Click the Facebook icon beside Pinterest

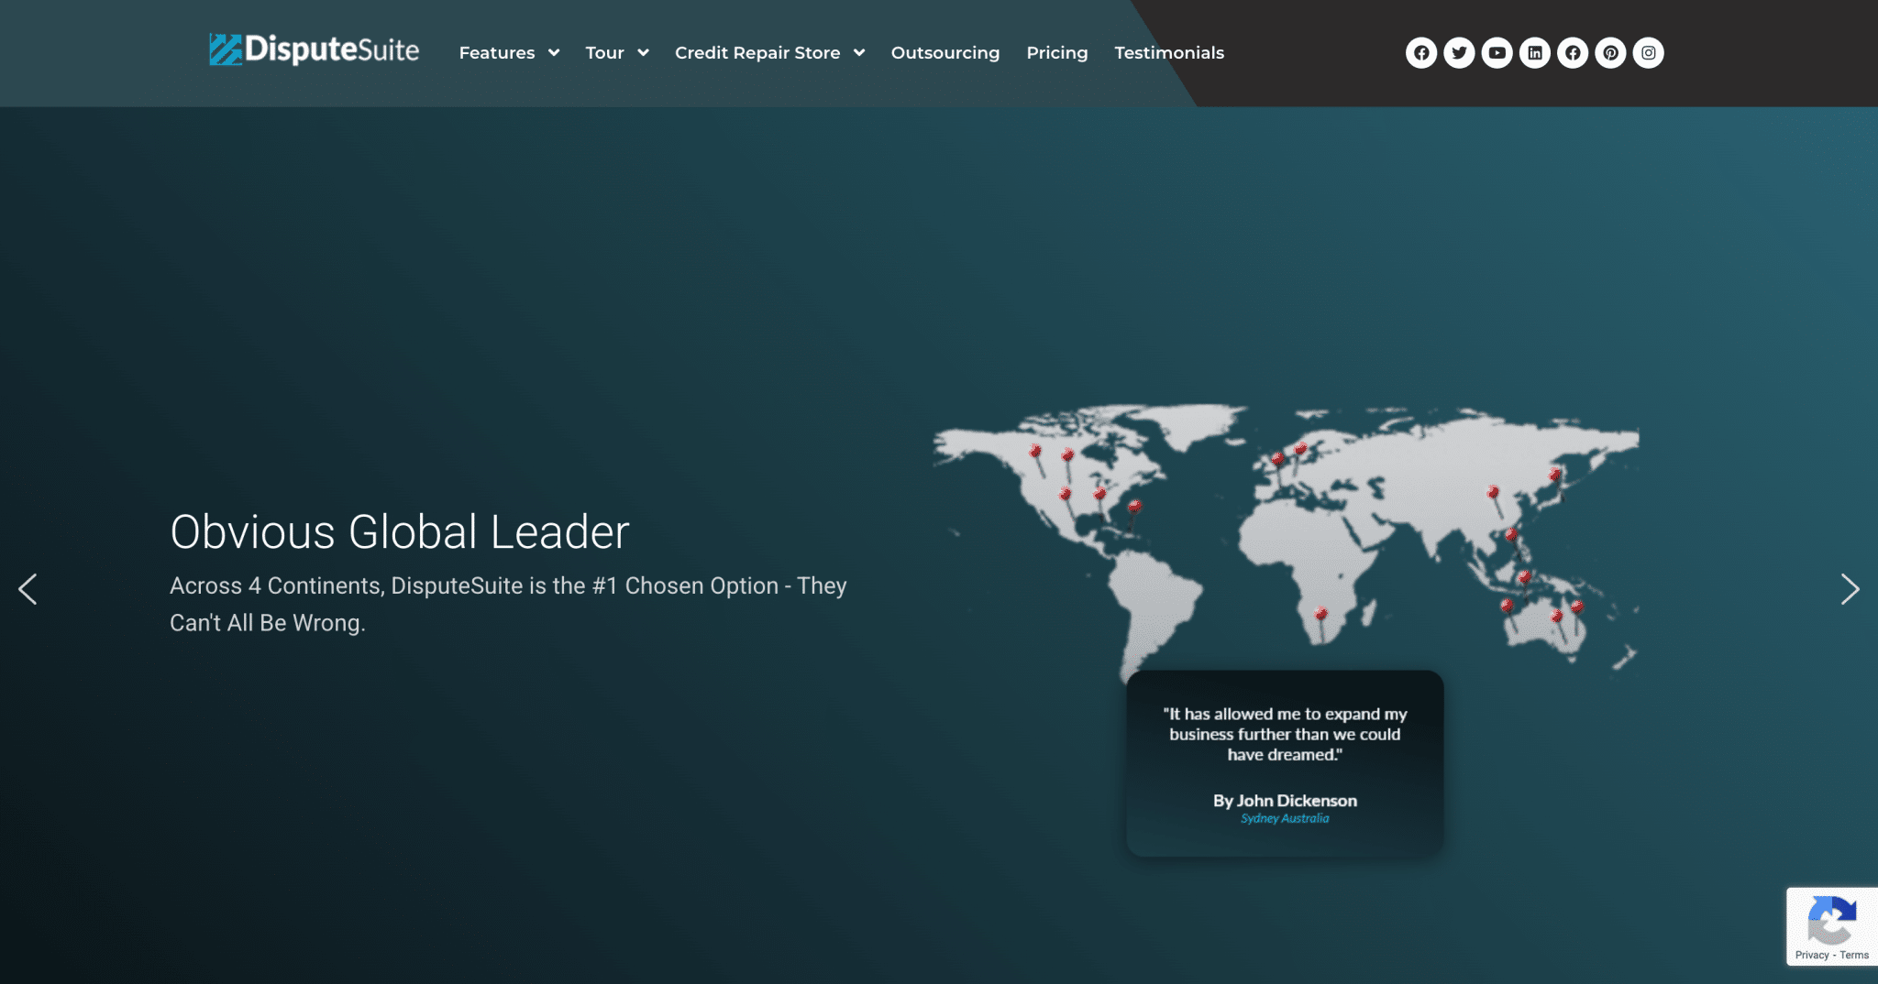1573,53
